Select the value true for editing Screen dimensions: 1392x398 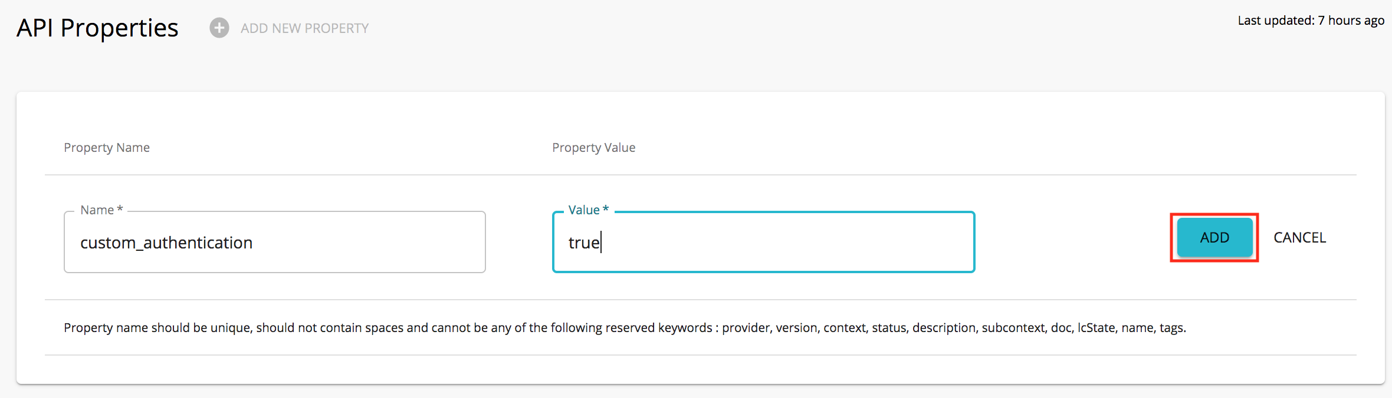point(584,242)
